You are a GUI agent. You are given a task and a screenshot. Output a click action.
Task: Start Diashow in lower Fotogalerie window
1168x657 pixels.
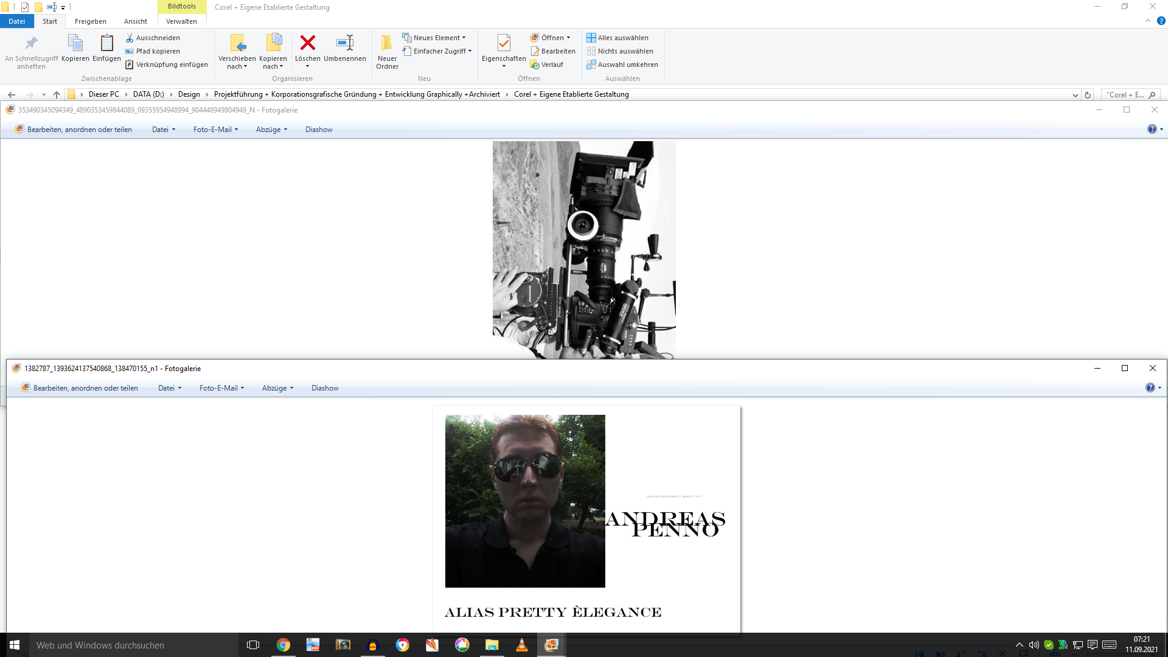(x=325, y=388)
